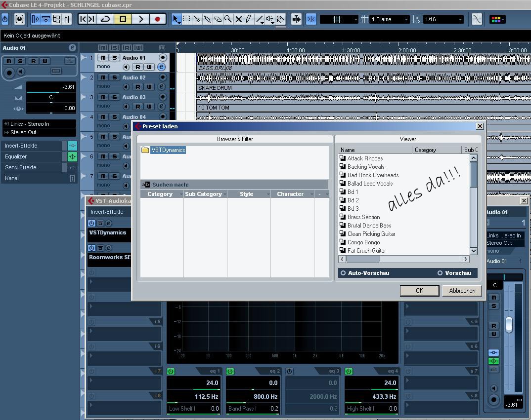Image resolution: width=531 pixels, height=420 pixels.
Task: Click the Stop transport button
Action: (x=123, y=19)
